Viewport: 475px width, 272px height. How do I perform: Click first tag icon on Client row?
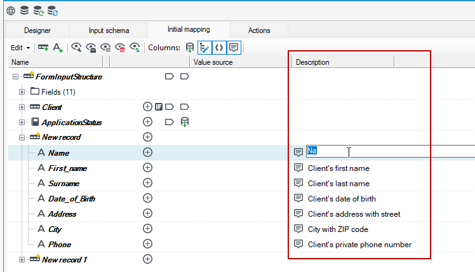[x=170, y=107]
